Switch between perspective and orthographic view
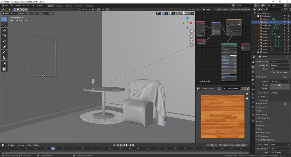The width and height of the screenshot is (291, 157). point(192,45)
